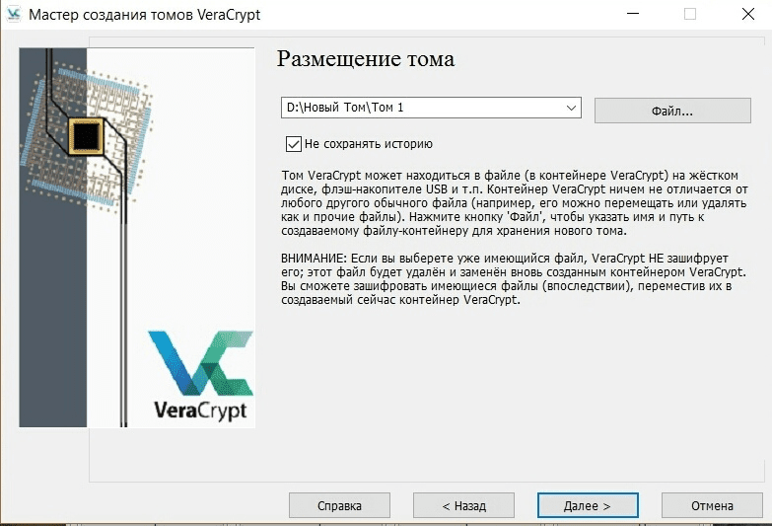Click the paragraph starting 'Том VeraCrypt может находиться'
Viewport: 772px width, 526px height.
point(515,203)
